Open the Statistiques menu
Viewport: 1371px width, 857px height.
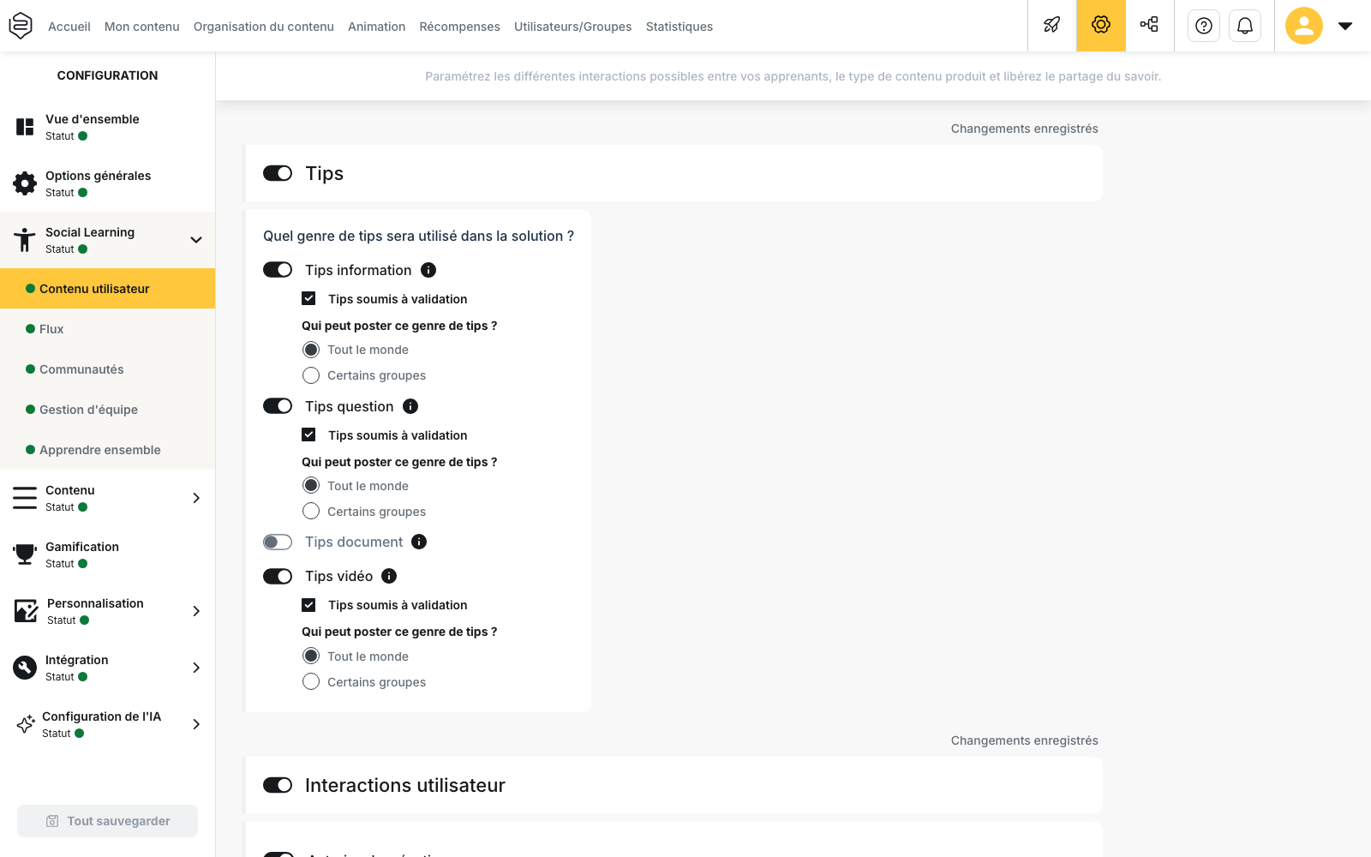coord(680,27)
